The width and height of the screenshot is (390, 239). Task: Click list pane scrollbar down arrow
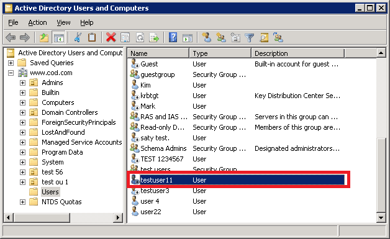click(381, 218)
